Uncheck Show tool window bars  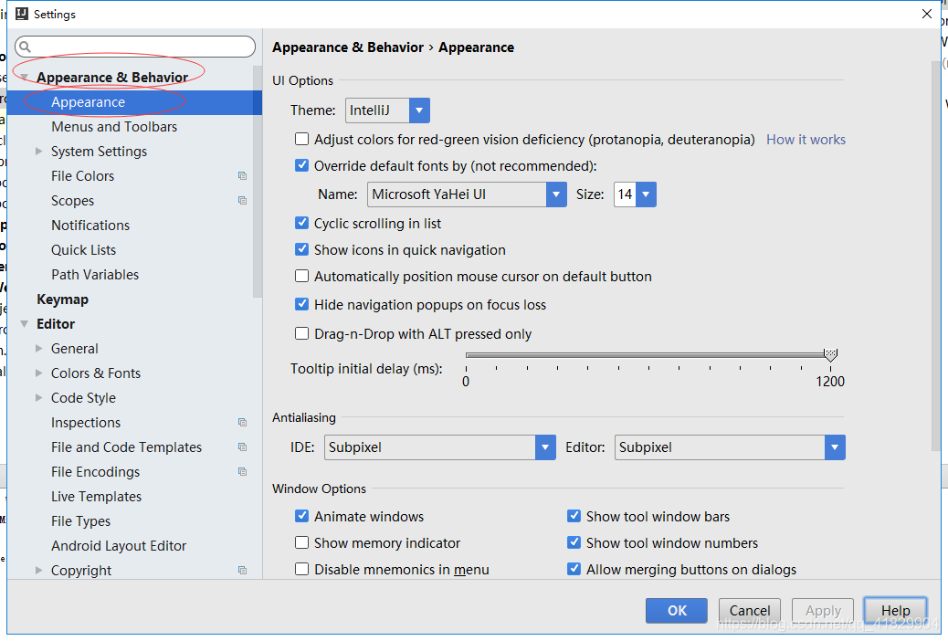point(574,516)
